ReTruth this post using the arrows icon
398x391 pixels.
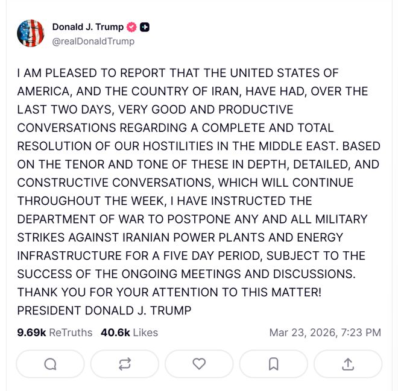tap(125, 364)
